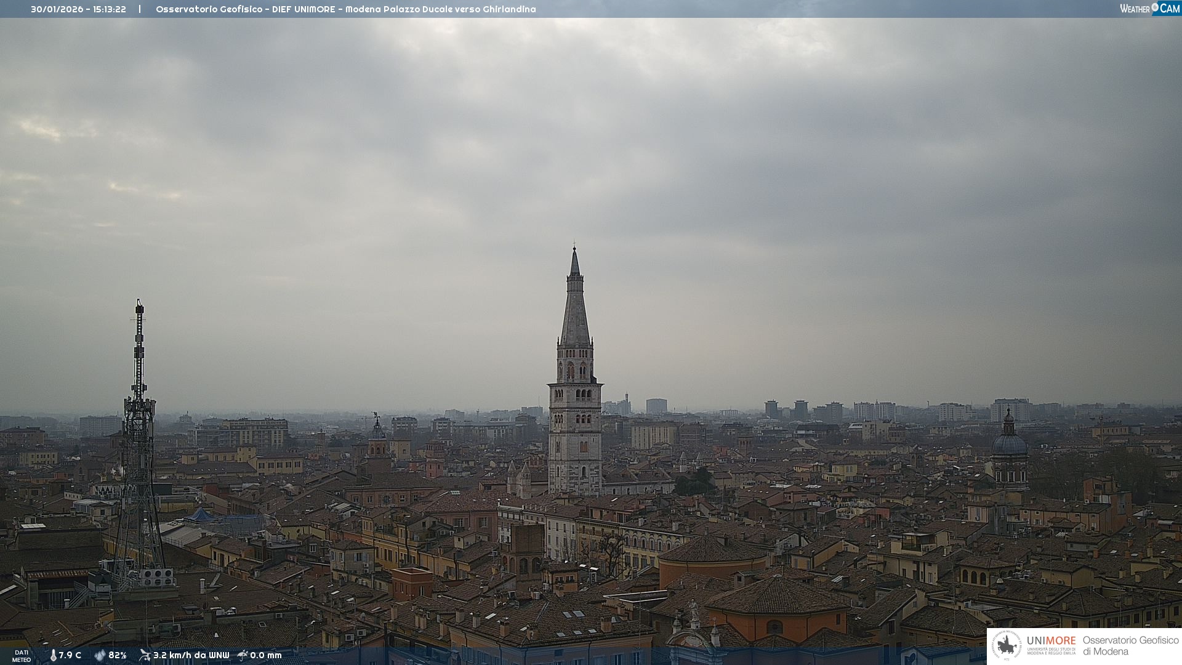1182x665 pixels.
Task: Click the church dome on the right
Action: [x=1010, y=443]
